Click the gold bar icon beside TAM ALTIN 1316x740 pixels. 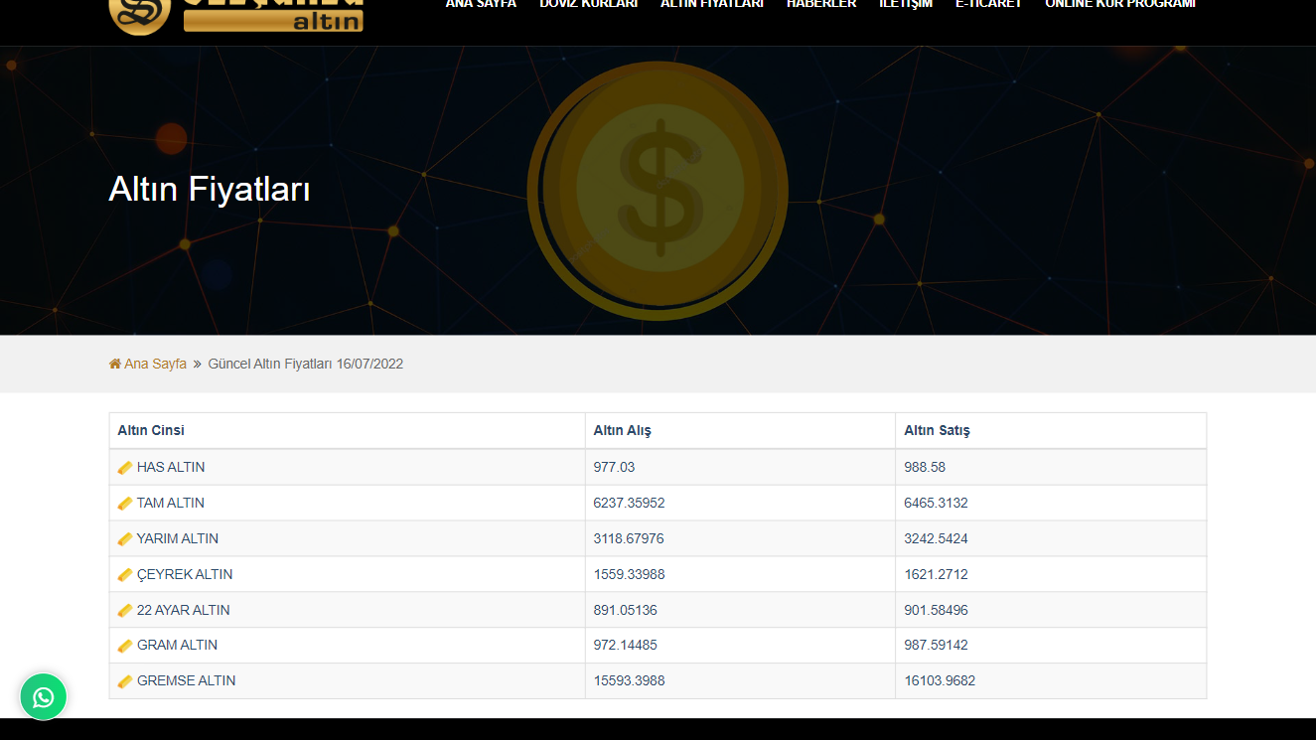pyautogui.click(x=125, y=504)
